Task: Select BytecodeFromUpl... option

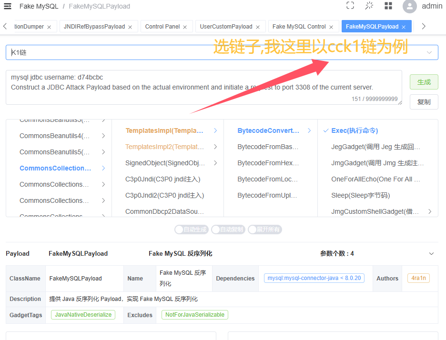Action: 267,195
